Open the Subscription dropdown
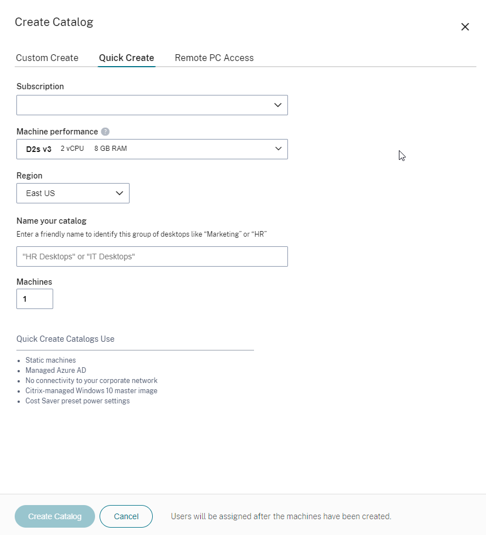 pyautogui.click(x=152, y=105)
